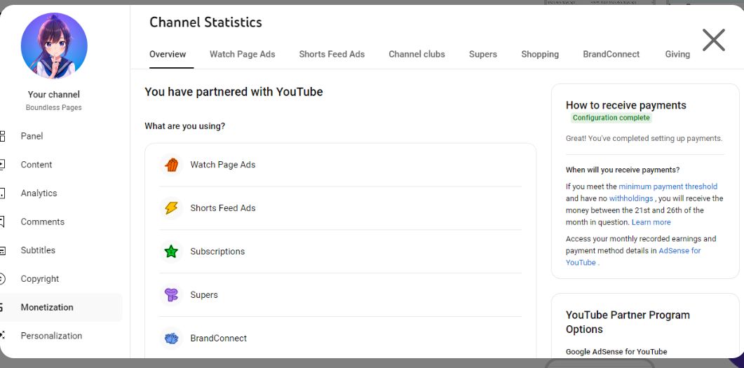This screenshot has height=368, width=744.
Task: Click the Panel dashboard icon in sidebar
Action: 2,136
